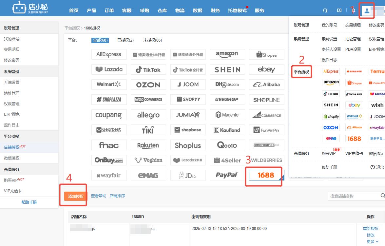Click the eMAG logo in dropdown panel
The image size is (385, 246).
331,139
